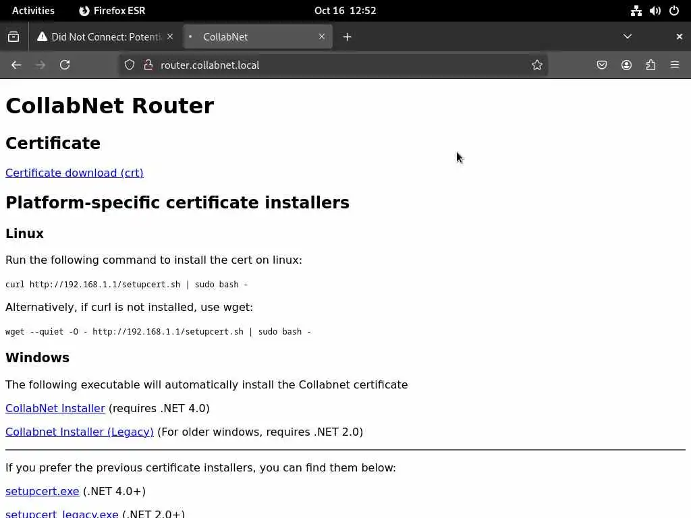Open Collabnet Installer (Legacy) link
Viewport: 691px width, 518px height.
tap(80, 432)
